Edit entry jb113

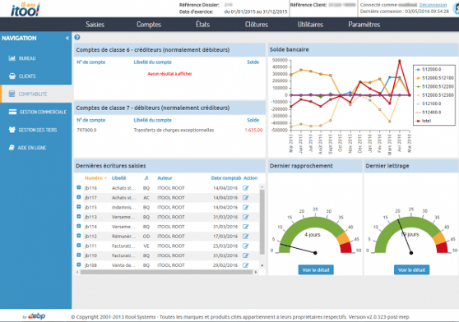click(x=246, y=217)
